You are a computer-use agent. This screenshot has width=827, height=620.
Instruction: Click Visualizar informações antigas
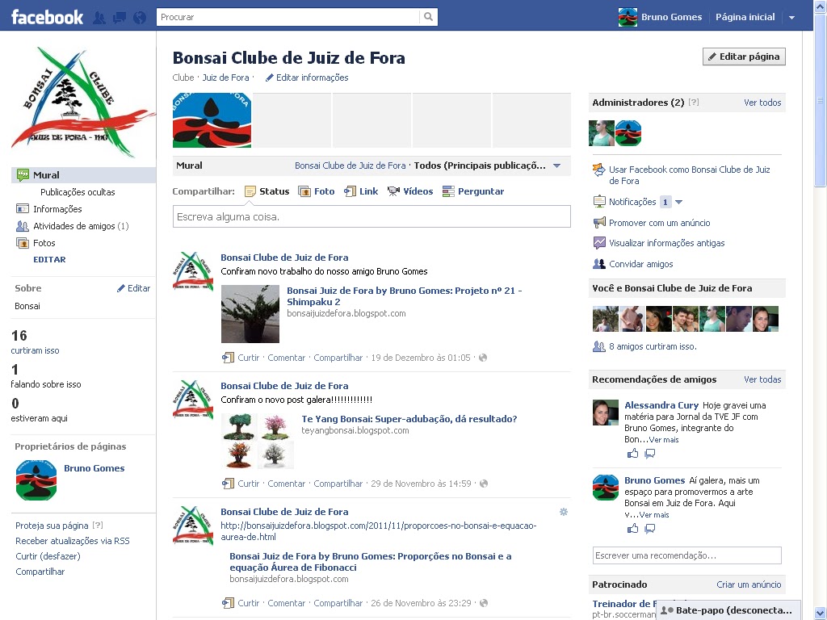point(666,243)
